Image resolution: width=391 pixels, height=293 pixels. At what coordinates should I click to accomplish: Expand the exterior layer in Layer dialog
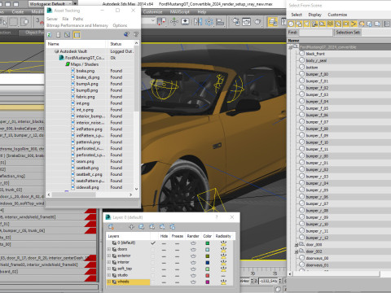click(109, 256)
